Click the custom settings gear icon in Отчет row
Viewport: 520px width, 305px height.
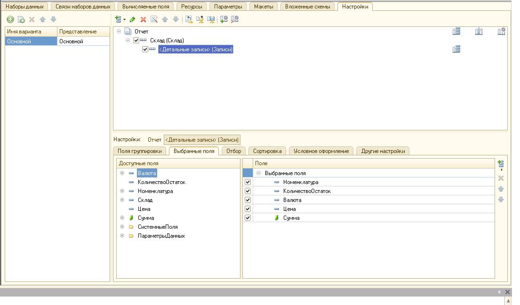(x=501, y=32)
